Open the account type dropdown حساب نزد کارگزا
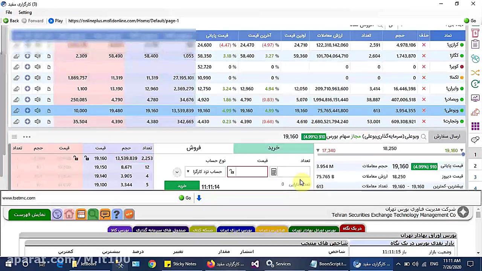The height and width of the screenshot is (271, 482). click(x=205, y=172)
